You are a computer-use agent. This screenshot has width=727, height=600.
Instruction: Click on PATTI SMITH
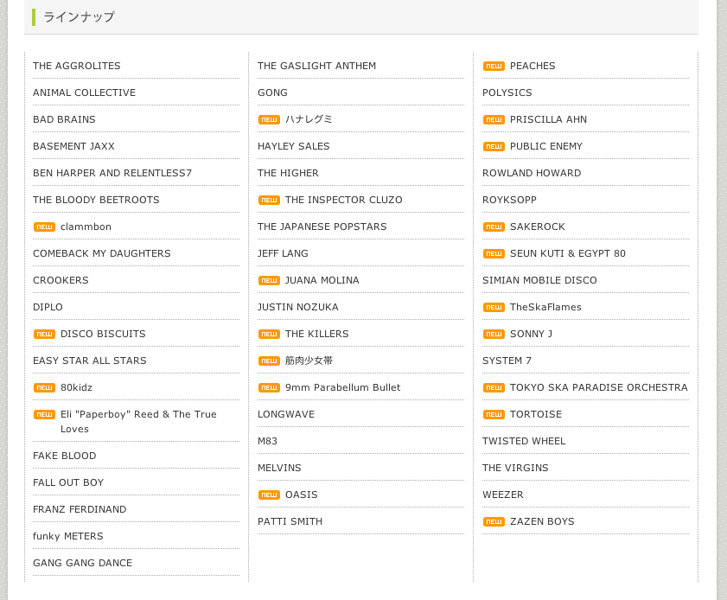click(290, 521)
